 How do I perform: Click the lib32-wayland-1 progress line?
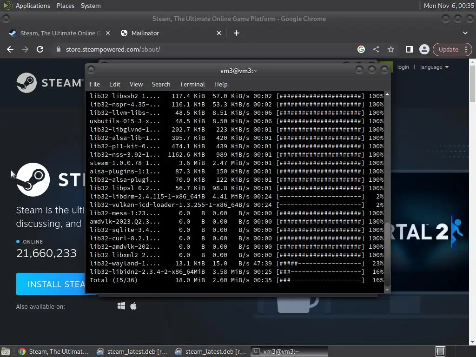click(237, 264)
